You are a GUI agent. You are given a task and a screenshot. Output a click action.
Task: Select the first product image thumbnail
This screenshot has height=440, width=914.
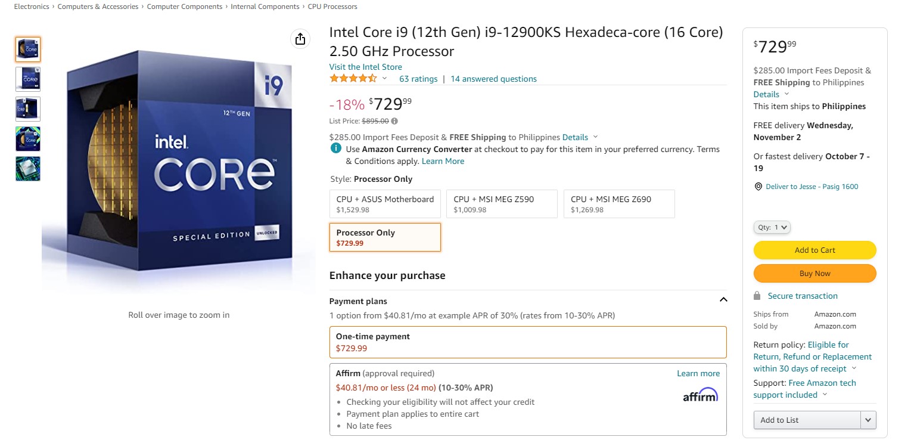coord(28,49)
